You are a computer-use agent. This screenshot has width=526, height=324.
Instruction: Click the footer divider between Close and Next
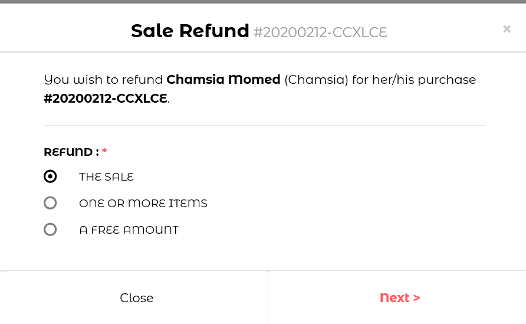268,297
